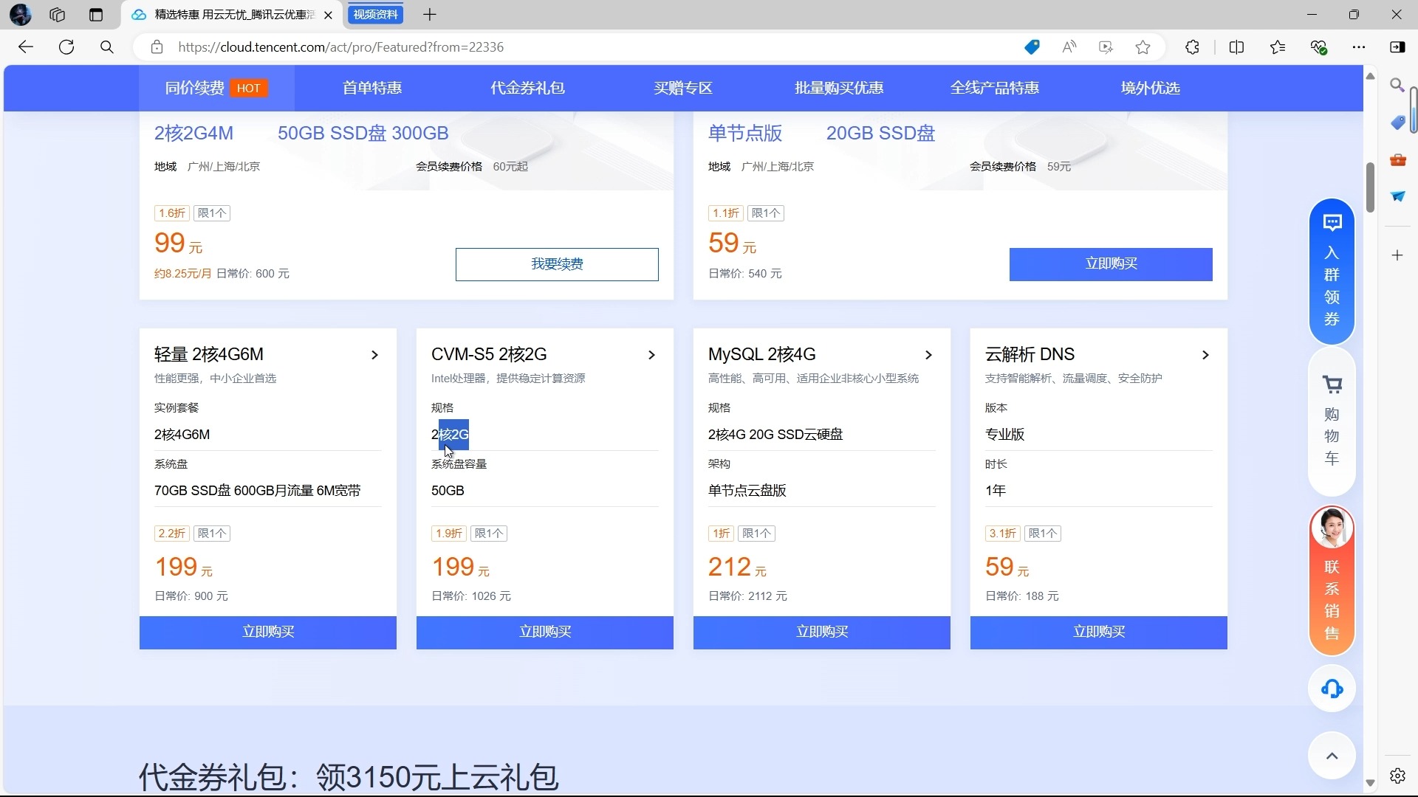Click the back-to-top arrow button

(1332, 756)
